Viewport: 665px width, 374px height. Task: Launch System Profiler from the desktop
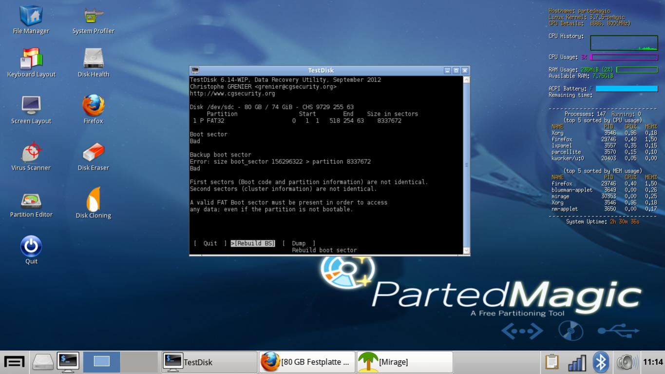(x=93, y=20)
